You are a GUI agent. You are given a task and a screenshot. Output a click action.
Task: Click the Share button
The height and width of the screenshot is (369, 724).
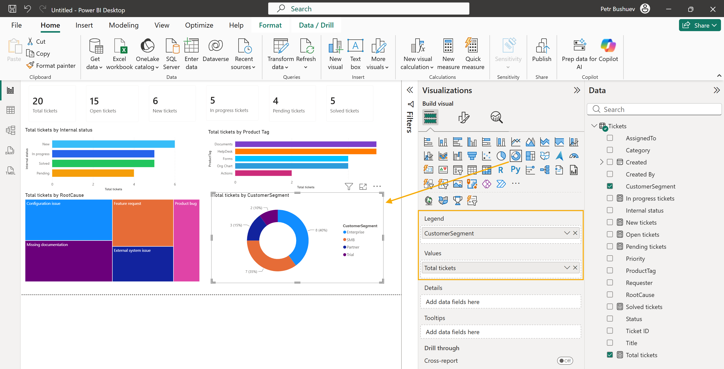click(x=700, y=25)
